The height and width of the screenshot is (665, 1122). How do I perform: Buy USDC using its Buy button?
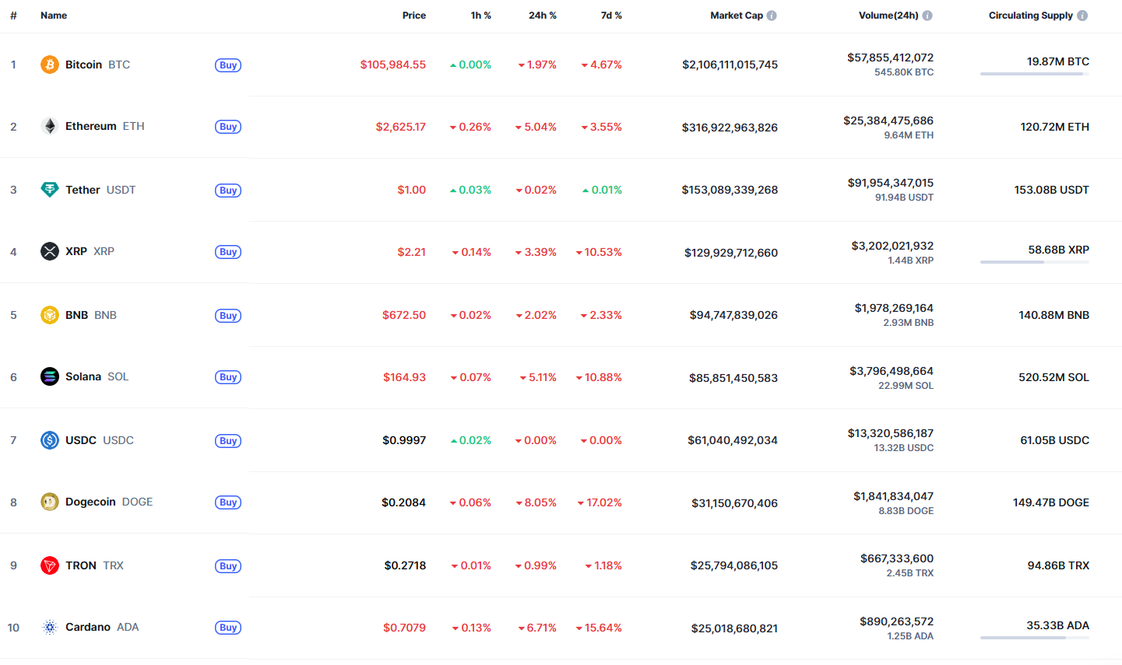point(228,441)
